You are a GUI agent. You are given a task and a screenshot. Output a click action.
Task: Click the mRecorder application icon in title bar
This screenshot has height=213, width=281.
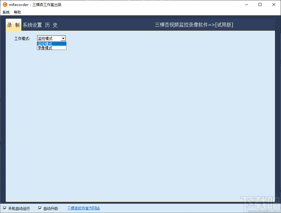tap(5, 5)
